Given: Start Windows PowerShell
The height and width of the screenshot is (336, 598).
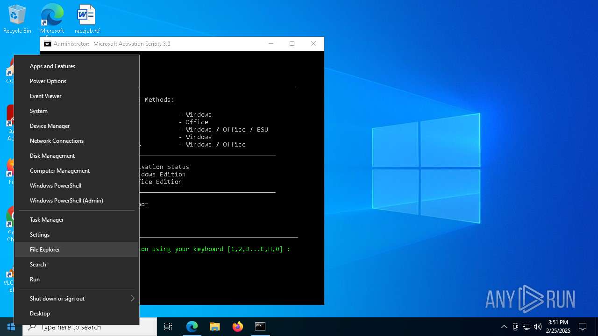Looking at the screenshot, I should point(77,186).
